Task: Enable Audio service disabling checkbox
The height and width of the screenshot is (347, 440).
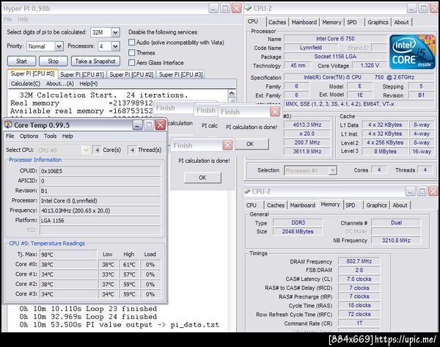Action: (x=131, y=43)
